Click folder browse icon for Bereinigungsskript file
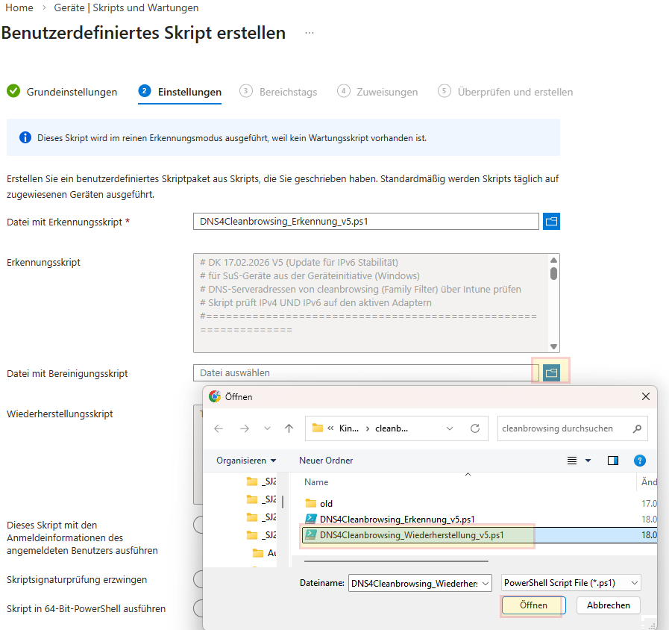Image resolution: width=669 pixels, height=630 pixels. click(x=551, y=372)
